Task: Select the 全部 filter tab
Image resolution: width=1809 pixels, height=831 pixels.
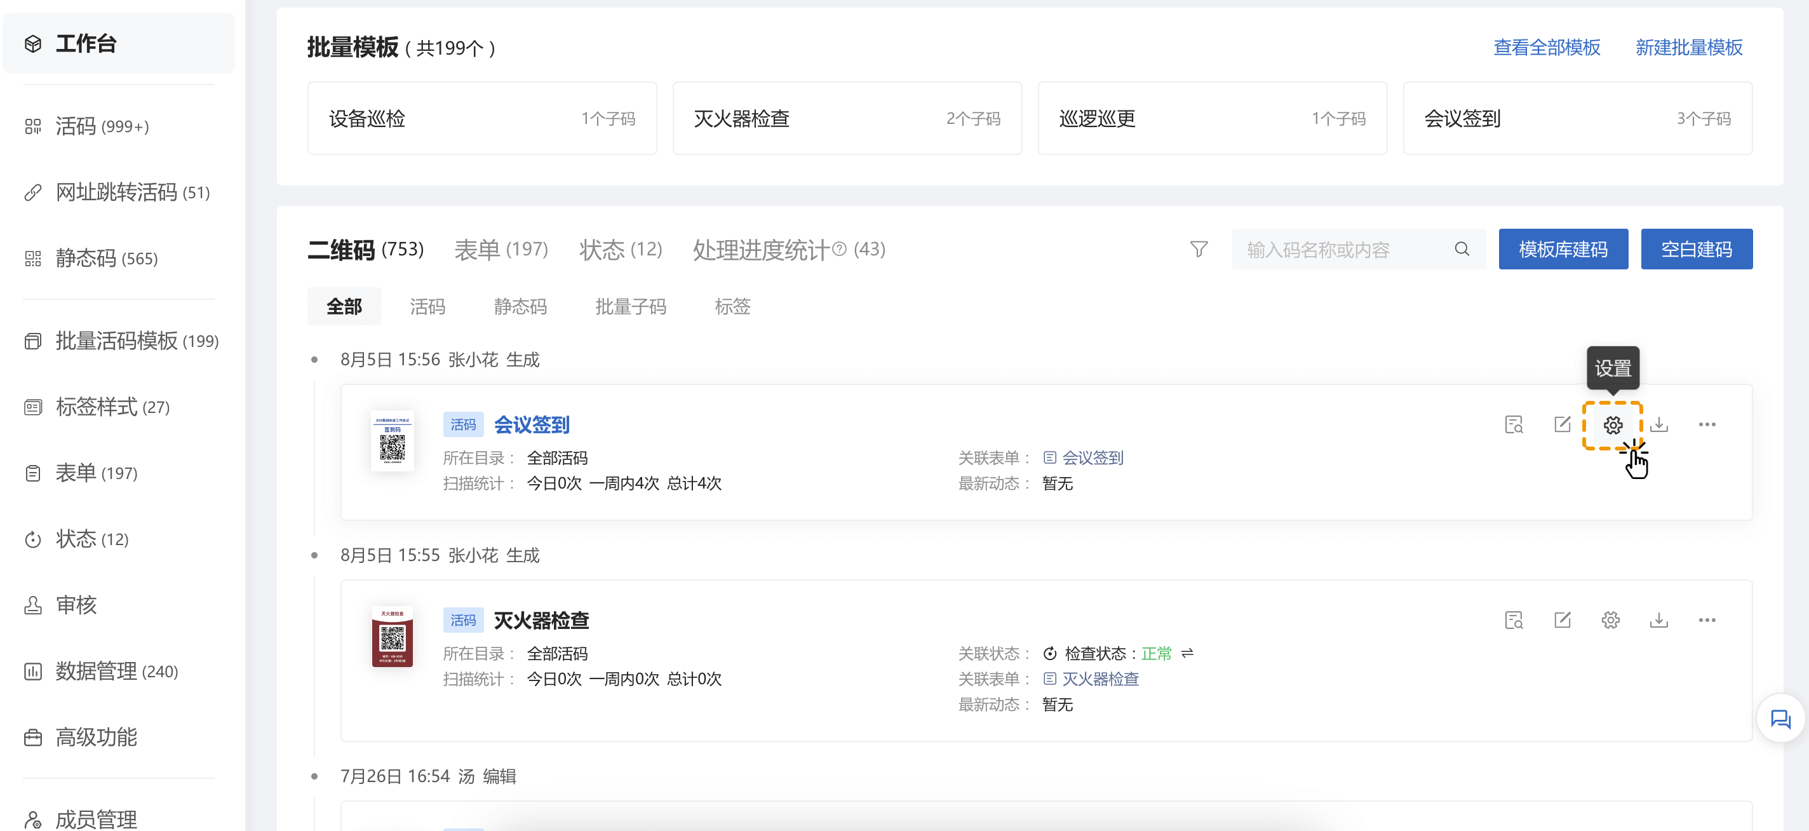Action: 344,306
